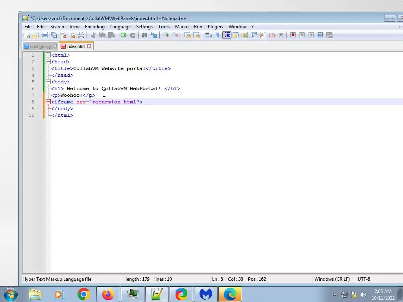Open Firefox from the taskbar
This screenshot has height=302, width=403.
(108, 294)
